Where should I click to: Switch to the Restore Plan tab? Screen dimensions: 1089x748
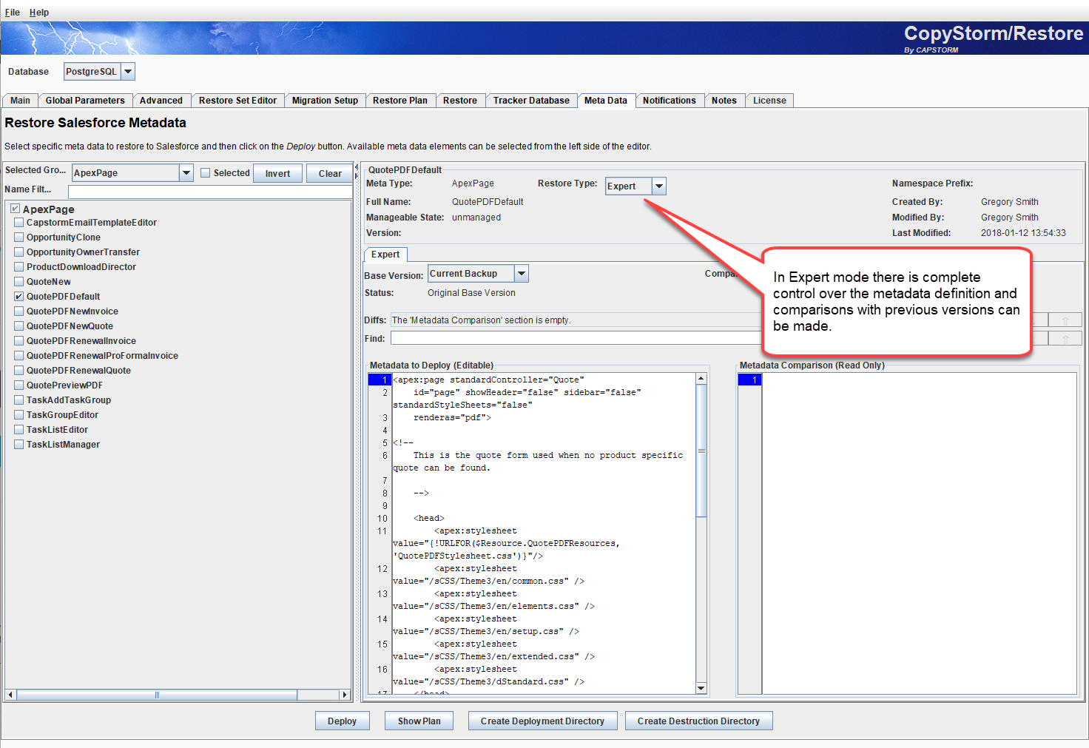coord(400,101)
